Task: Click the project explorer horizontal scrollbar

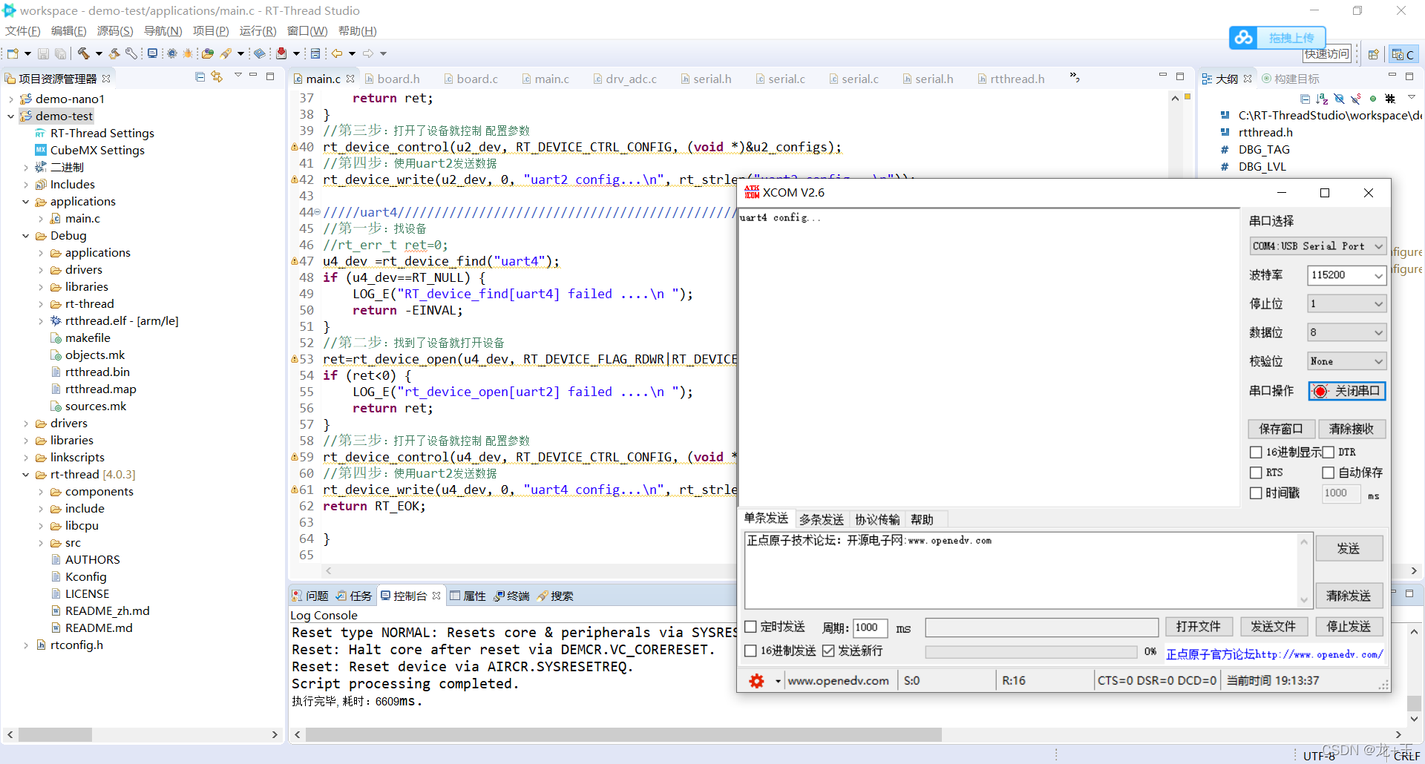Action: [55, 734]
